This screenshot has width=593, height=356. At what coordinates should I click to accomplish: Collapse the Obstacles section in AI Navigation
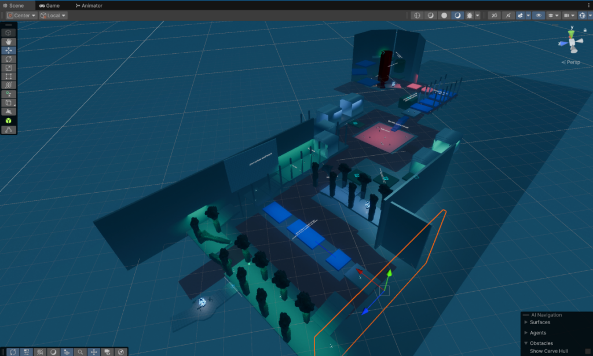click(526, 343)
